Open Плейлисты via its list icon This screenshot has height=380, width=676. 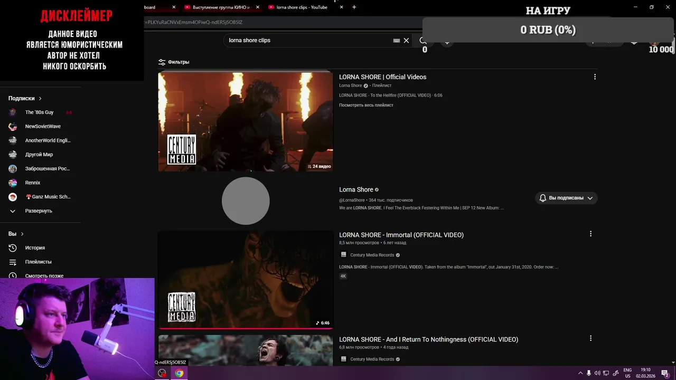pos(13,262)
